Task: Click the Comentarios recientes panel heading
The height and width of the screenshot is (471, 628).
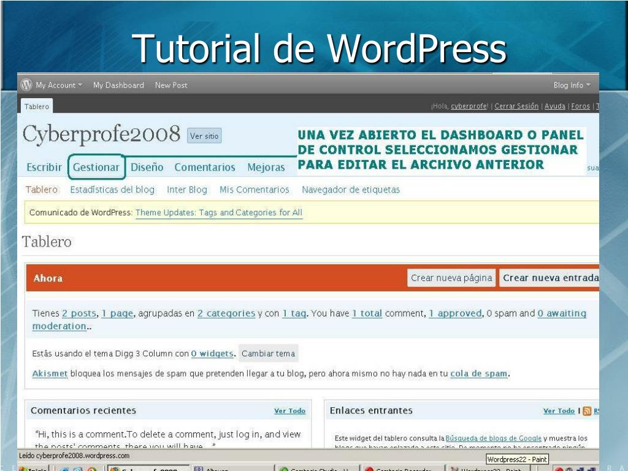Action: [83, 410]
